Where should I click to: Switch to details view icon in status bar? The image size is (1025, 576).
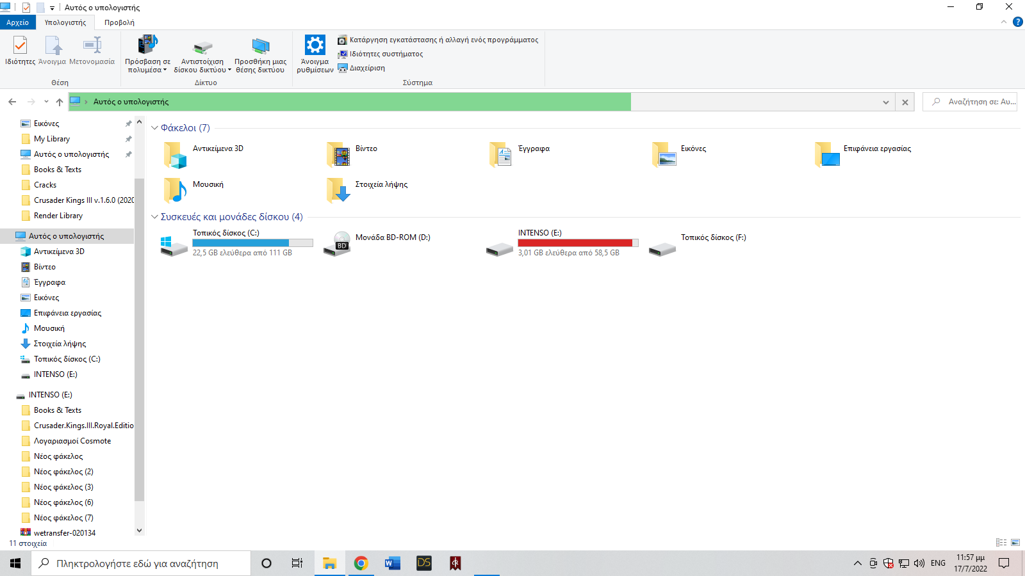click(x=1001, y=543)
